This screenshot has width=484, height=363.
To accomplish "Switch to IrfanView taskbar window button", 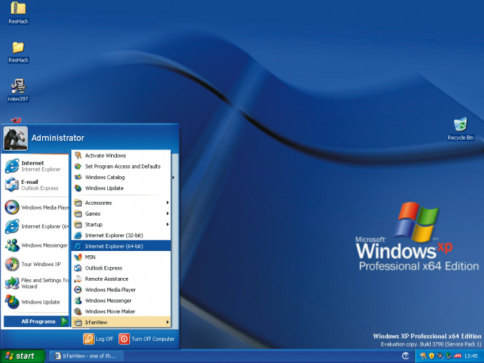I will (x=86, y=356).
